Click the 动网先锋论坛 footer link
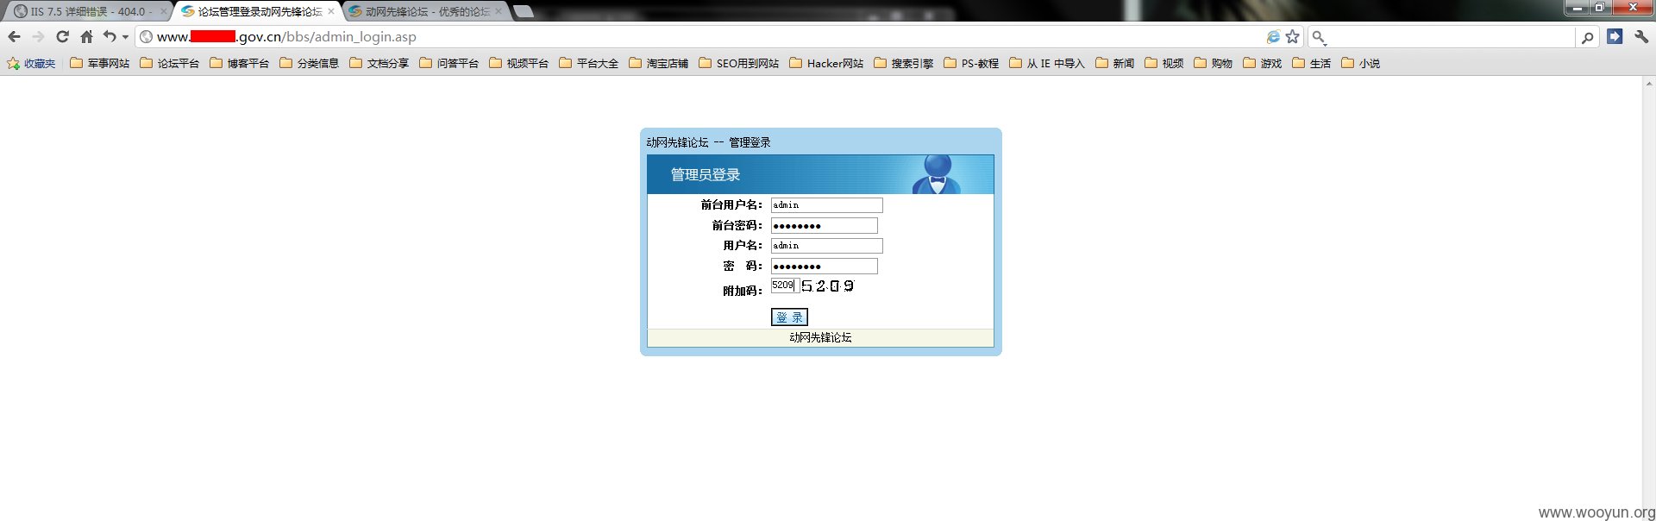1656x521 pixels. (820, 338)
